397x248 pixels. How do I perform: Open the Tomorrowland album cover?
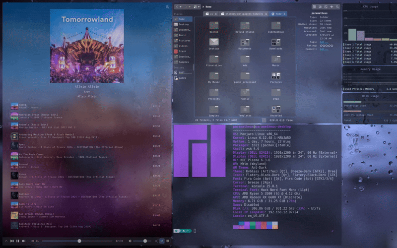click(87, 46)
